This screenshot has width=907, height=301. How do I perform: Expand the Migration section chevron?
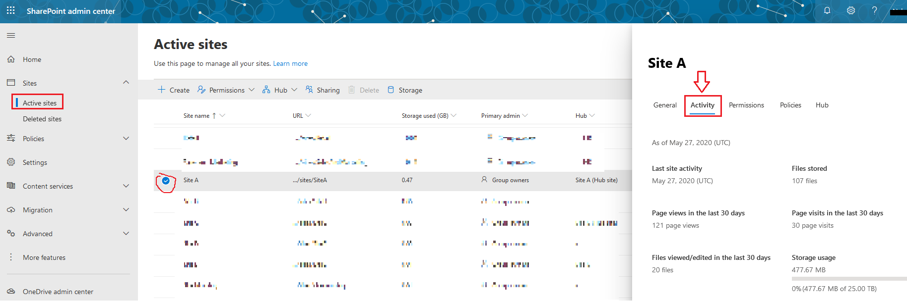[x=126, y=210]
